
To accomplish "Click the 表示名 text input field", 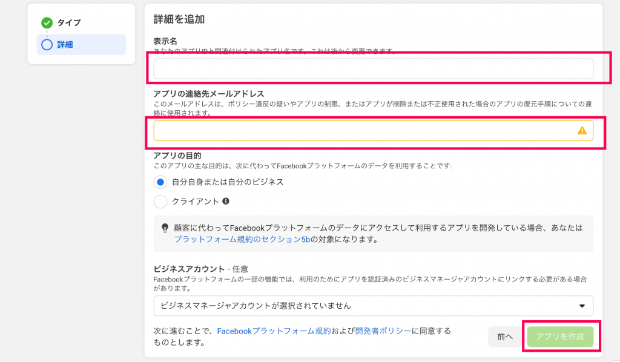I will tap(373, 69).
